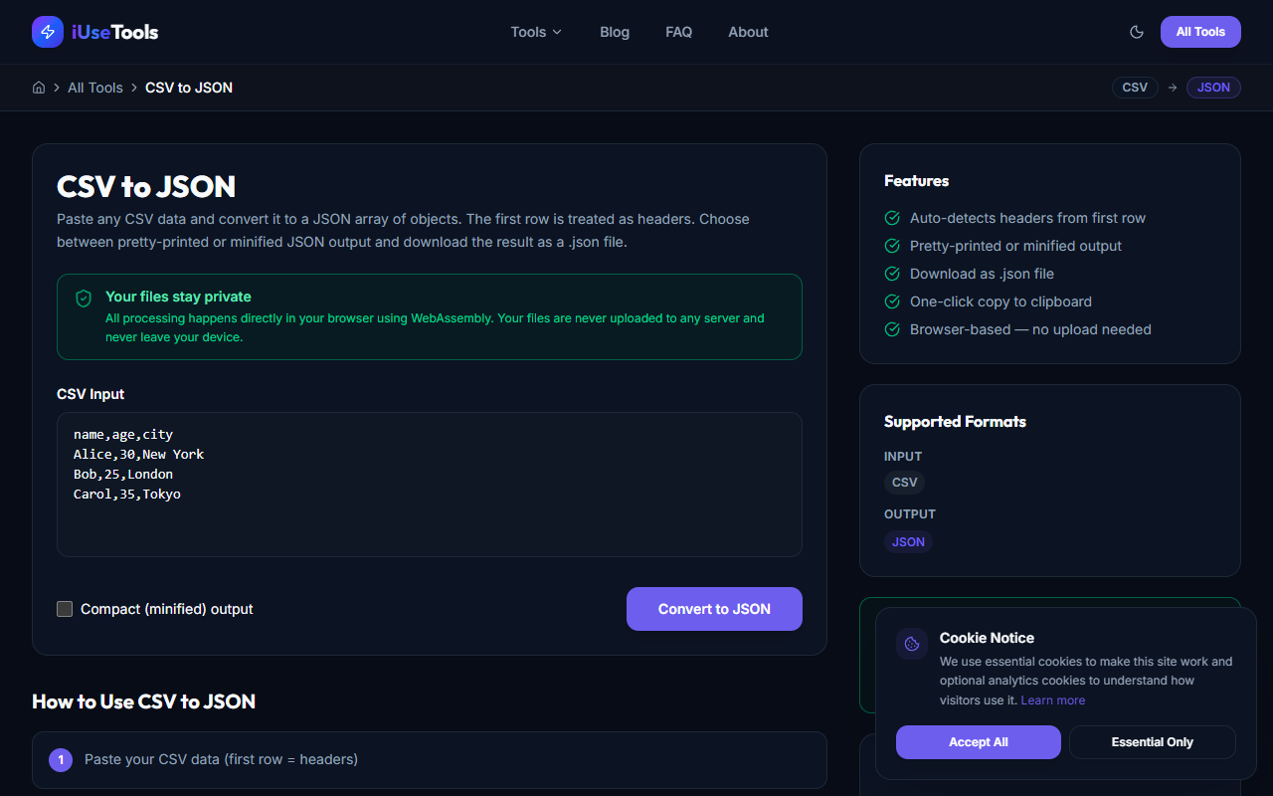
Task: Click the JSON badge under OUTPUT
Action: 907,541
